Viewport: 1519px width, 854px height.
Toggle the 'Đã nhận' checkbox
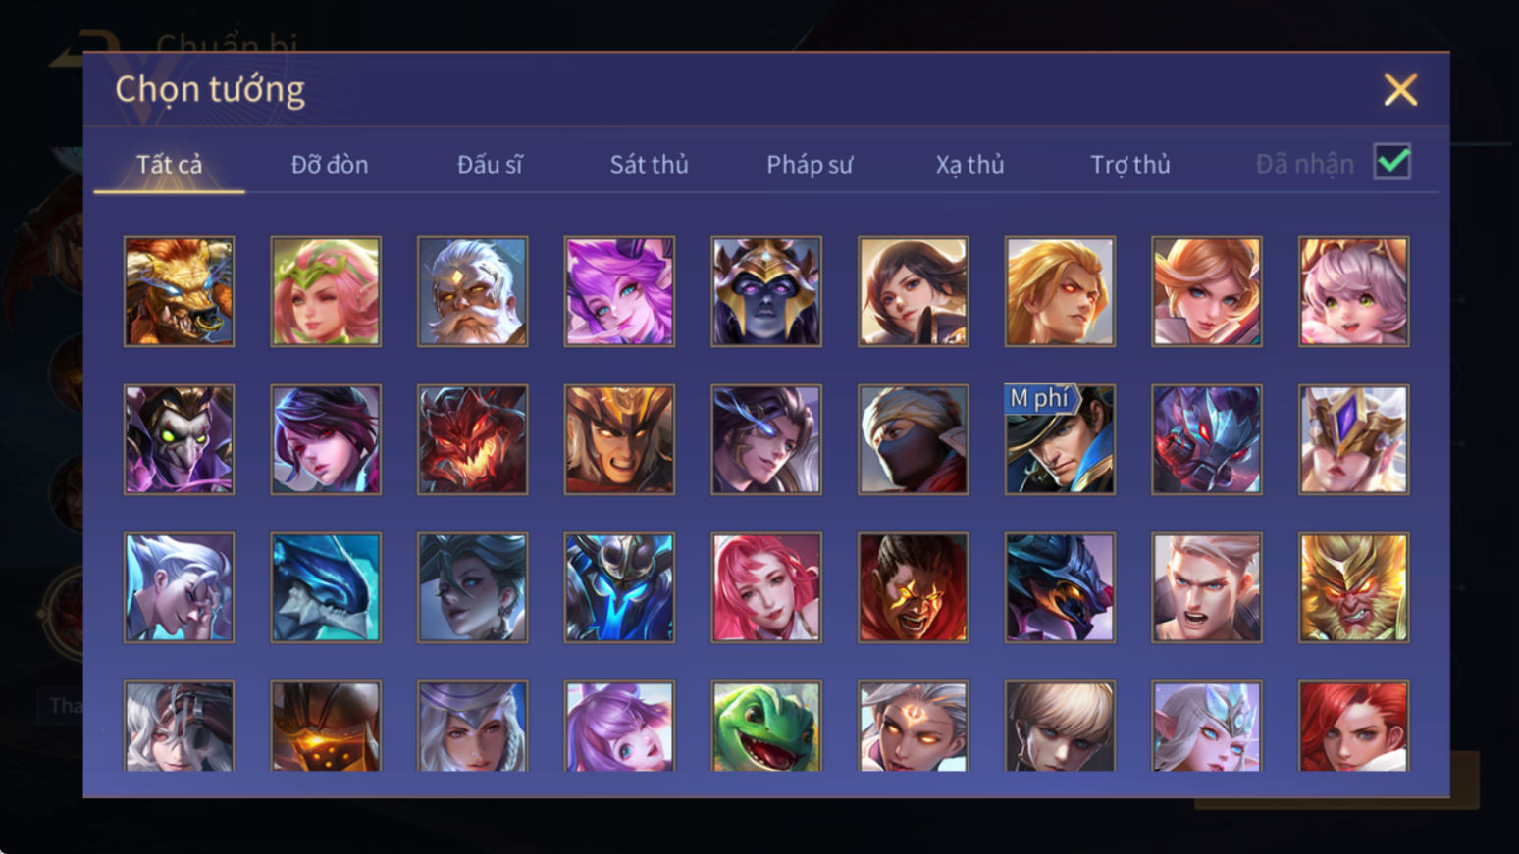pyautogui.click(x=1391, y=162)
